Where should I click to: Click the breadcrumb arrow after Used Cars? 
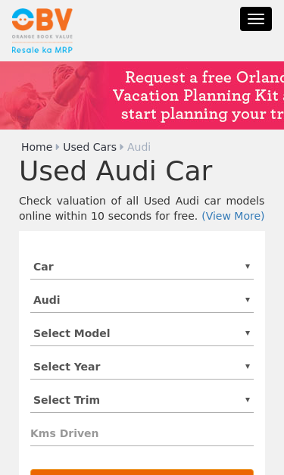coord(122,147)
